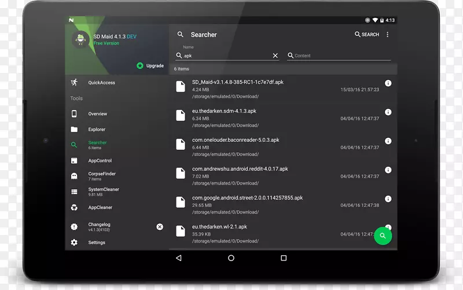View info for com.onelouder.baconreader apk
The height and width of the screenshot is (290, 463).
pos(388,141)
